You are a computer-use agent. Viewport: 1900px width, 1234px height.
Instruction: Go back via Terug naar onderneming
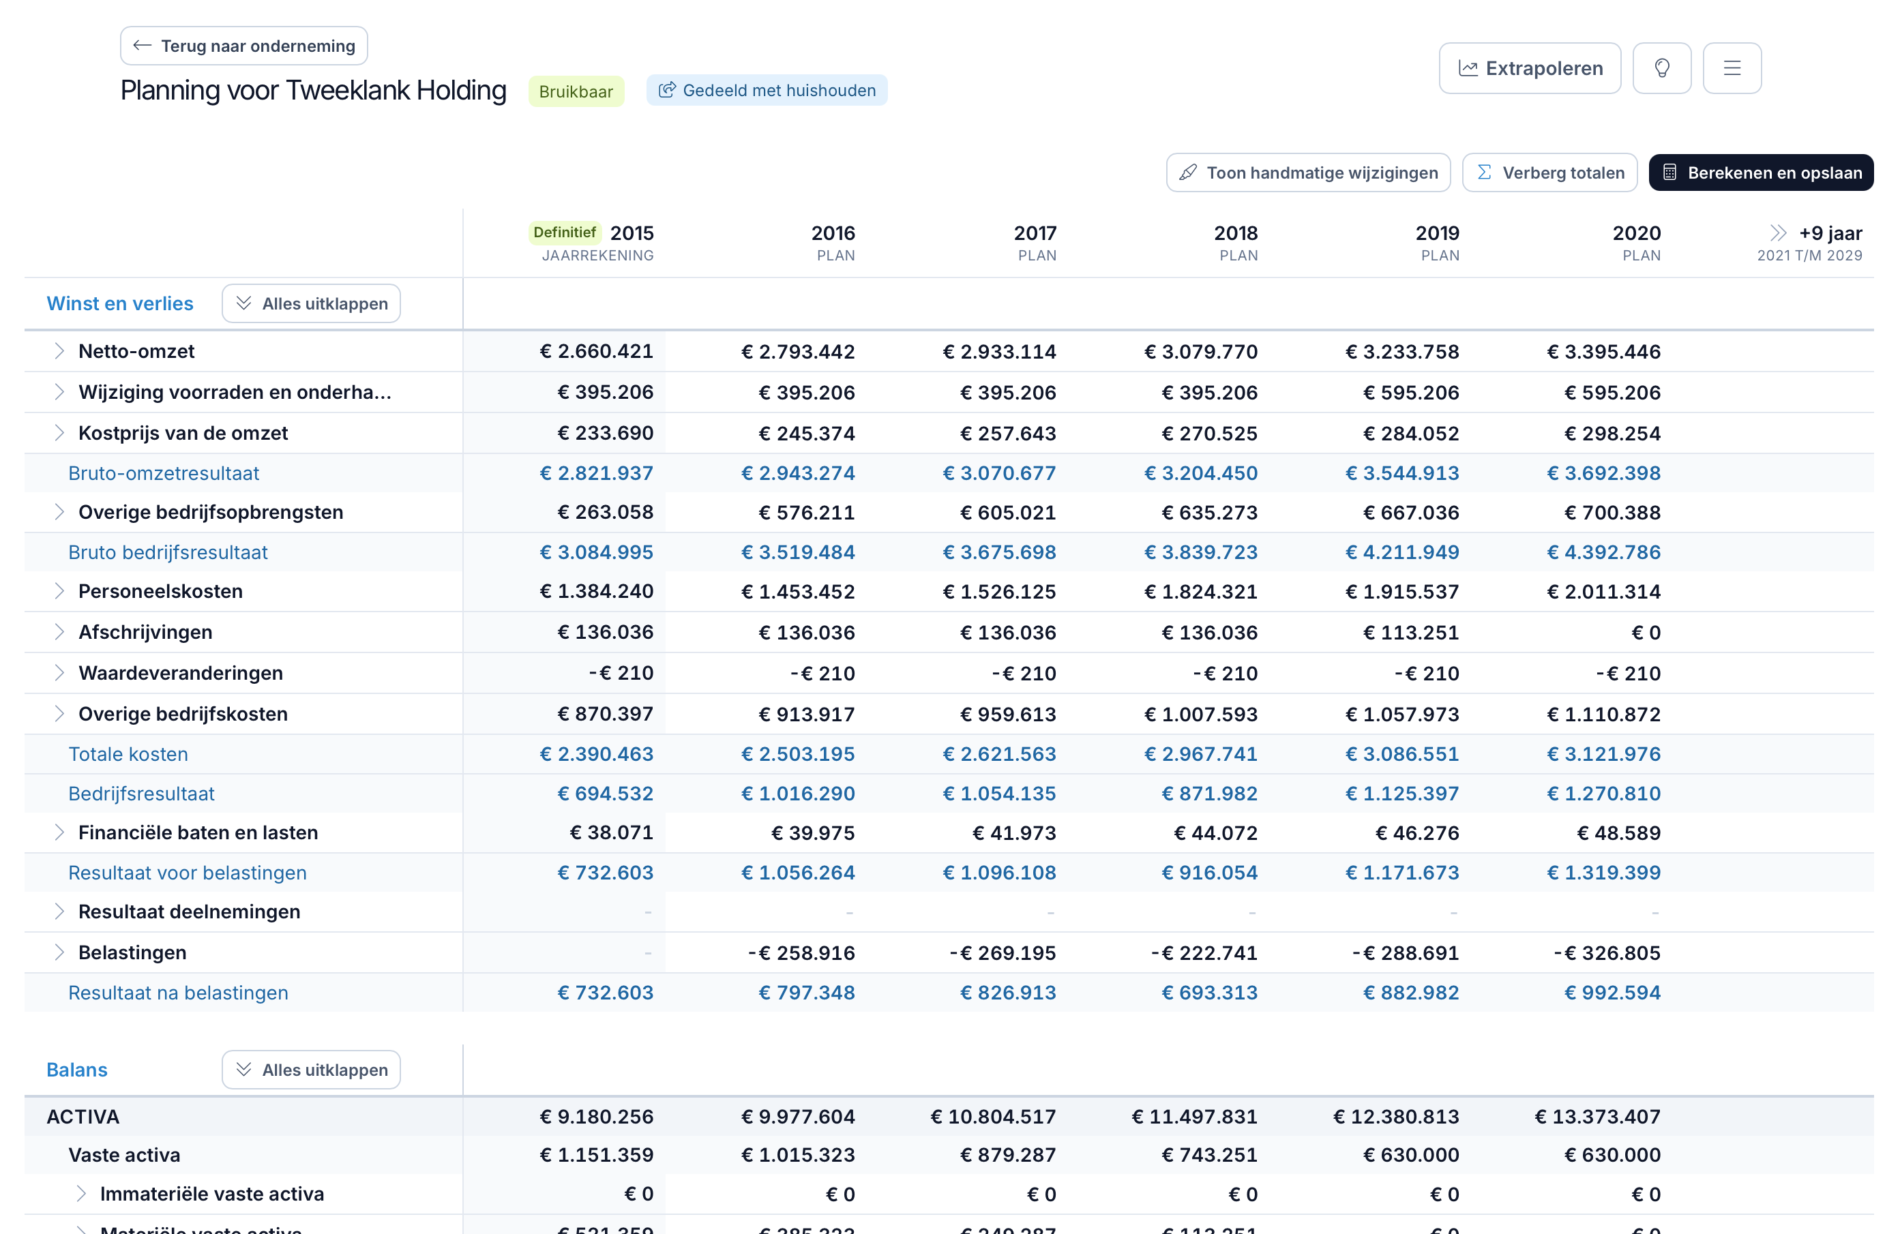tap(243, 46)
